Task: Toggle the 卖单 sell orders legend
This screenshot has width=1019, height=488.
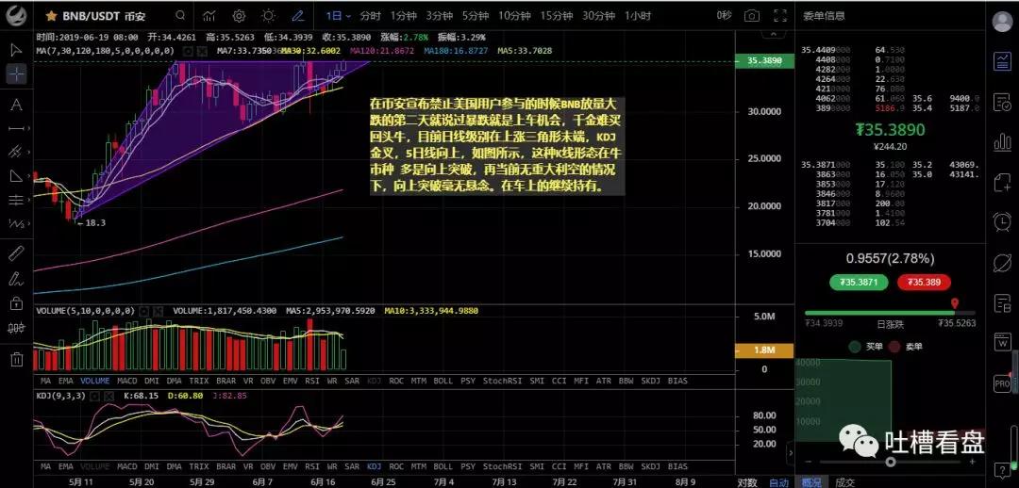Action: pos(905,347)
